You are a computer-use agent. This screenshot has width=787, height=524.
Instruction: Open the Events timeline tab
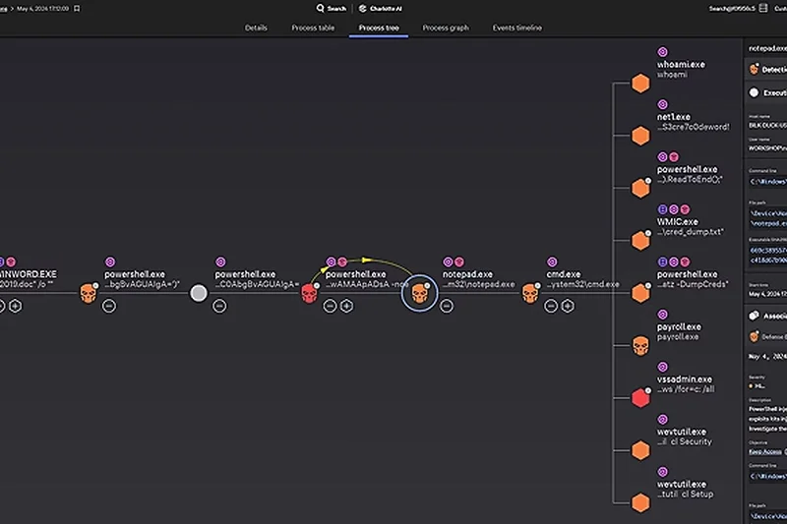[x=516, y=28]
